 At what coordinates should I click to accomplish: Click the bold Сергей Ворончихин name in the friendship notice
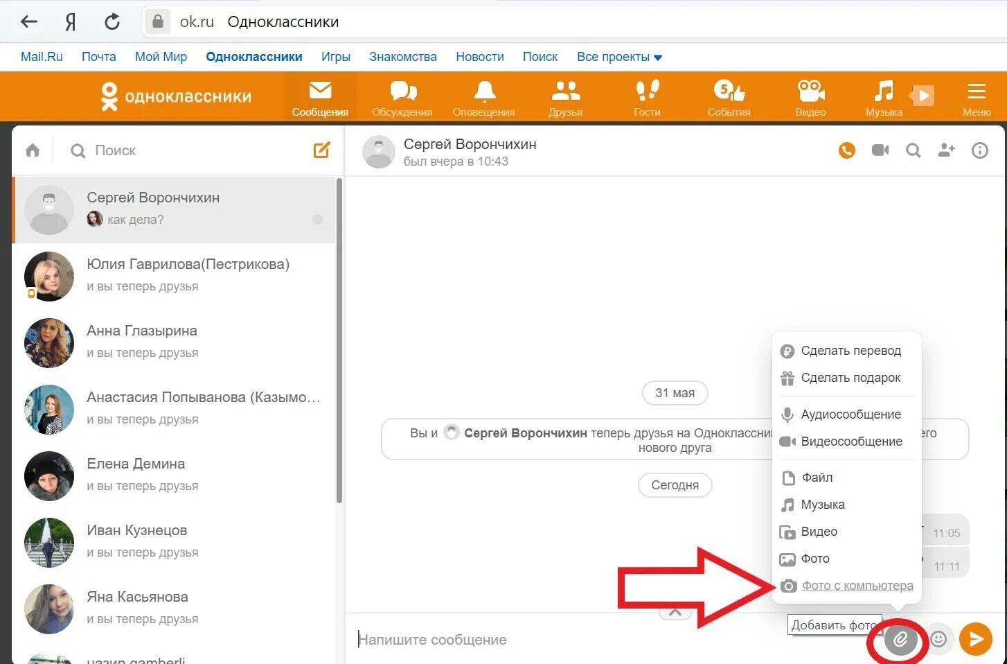coord(526,433)
